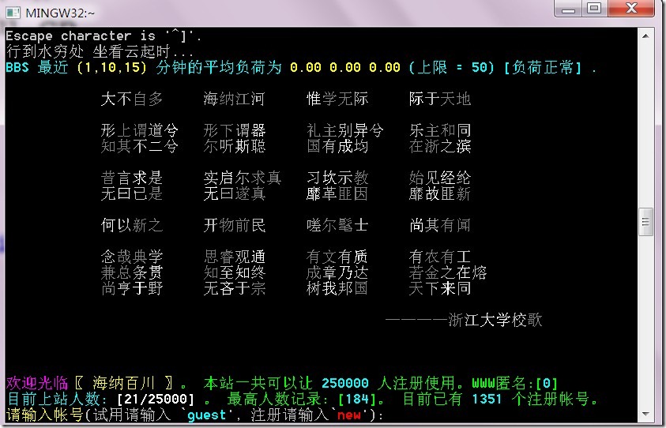Click the MINGW32:~ title bar text
This screenshot has width=666, height=428.
(x=55, y=13)
